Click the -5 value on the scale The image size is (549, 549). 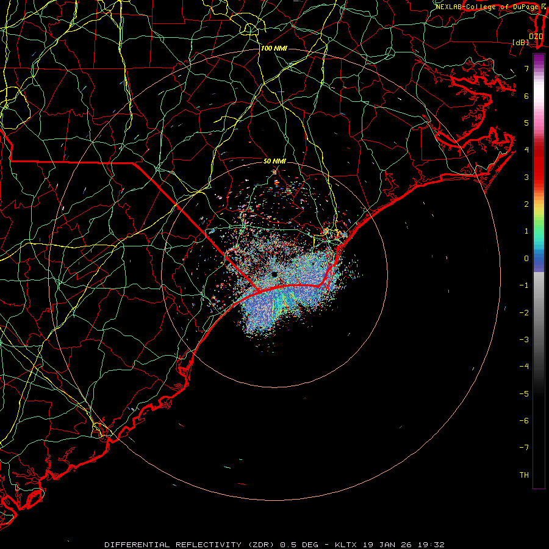(524, 394)
